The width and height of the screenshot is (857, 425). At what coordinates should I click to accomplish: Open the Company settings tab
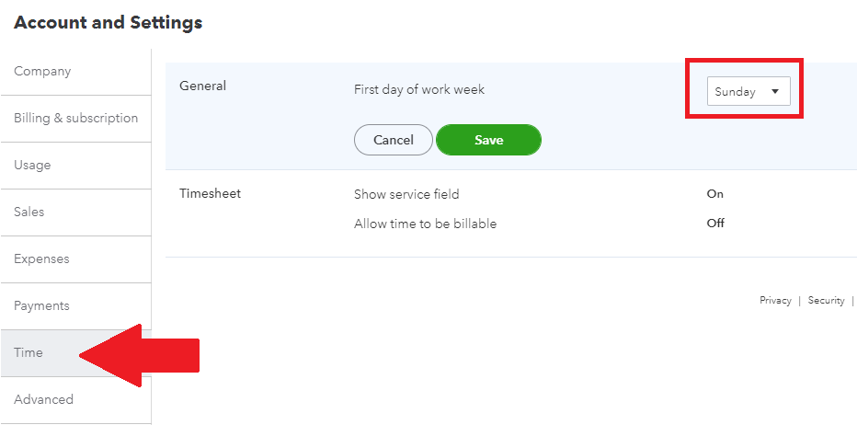42,72
